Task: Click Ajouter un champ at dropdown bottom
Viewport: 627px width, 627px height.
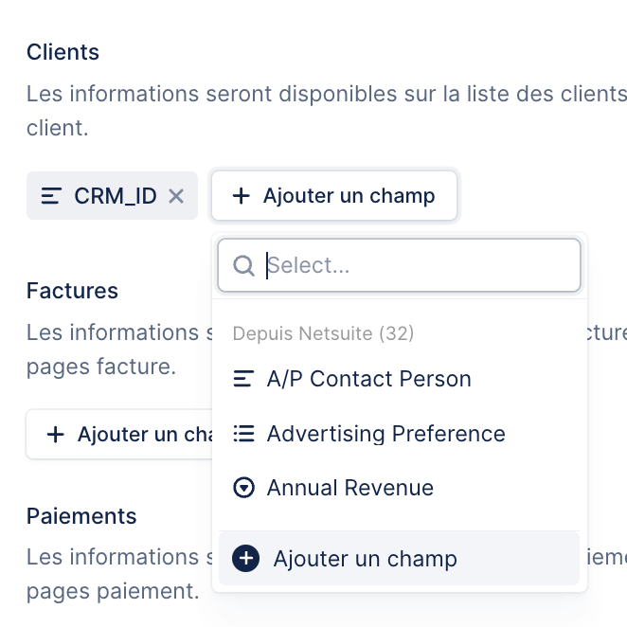Action: click(399, 558)
